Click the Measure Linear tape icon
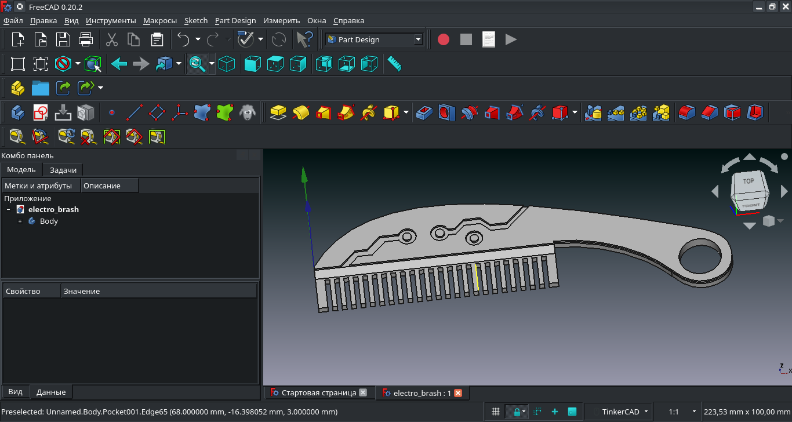The height and width of the screenshot is (422, 792). (x=18, y=136)
